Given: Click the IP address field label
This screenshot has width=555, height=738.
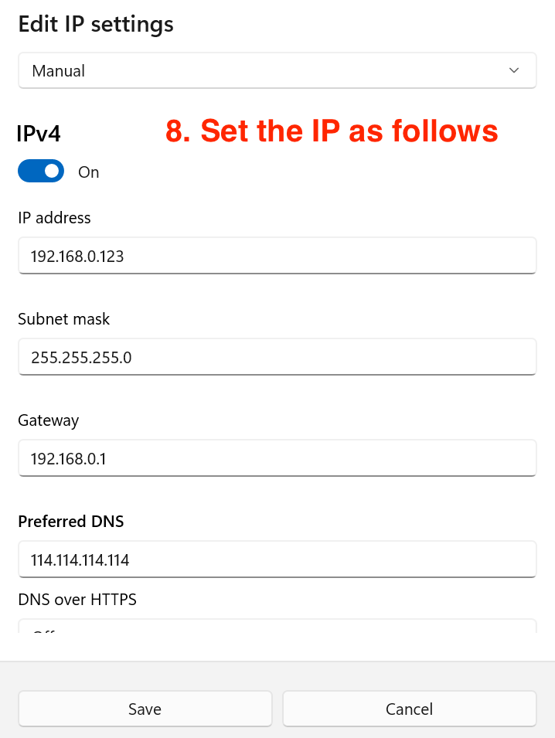Looking at the screenshot, I should click(54, 218).
